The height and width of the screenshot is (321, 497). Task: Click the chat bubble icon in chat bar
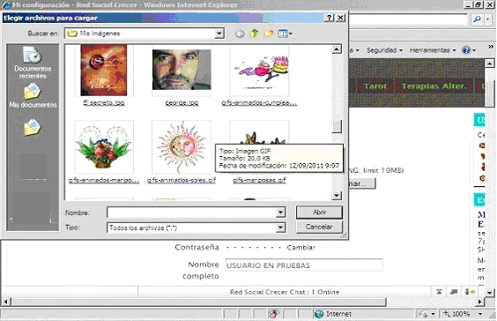point(454,292)
